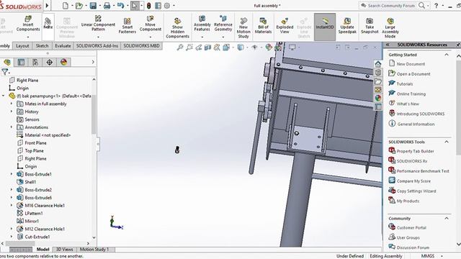Select the Mirror1 feature
The height and width of the screenshot is (259, 461).
click(x=32, y=221)
